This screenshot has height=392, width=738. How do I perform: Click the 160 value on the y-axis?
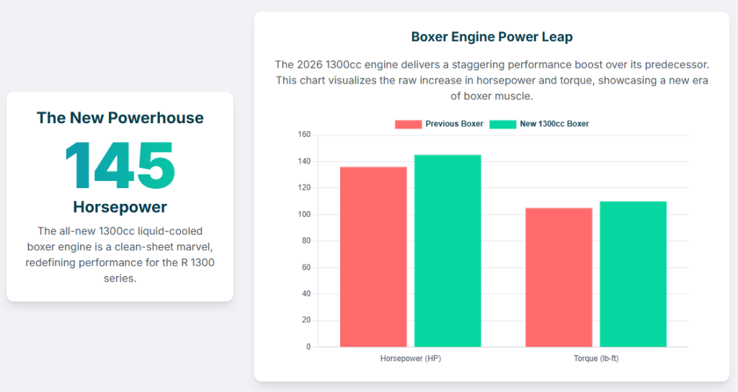303,135
